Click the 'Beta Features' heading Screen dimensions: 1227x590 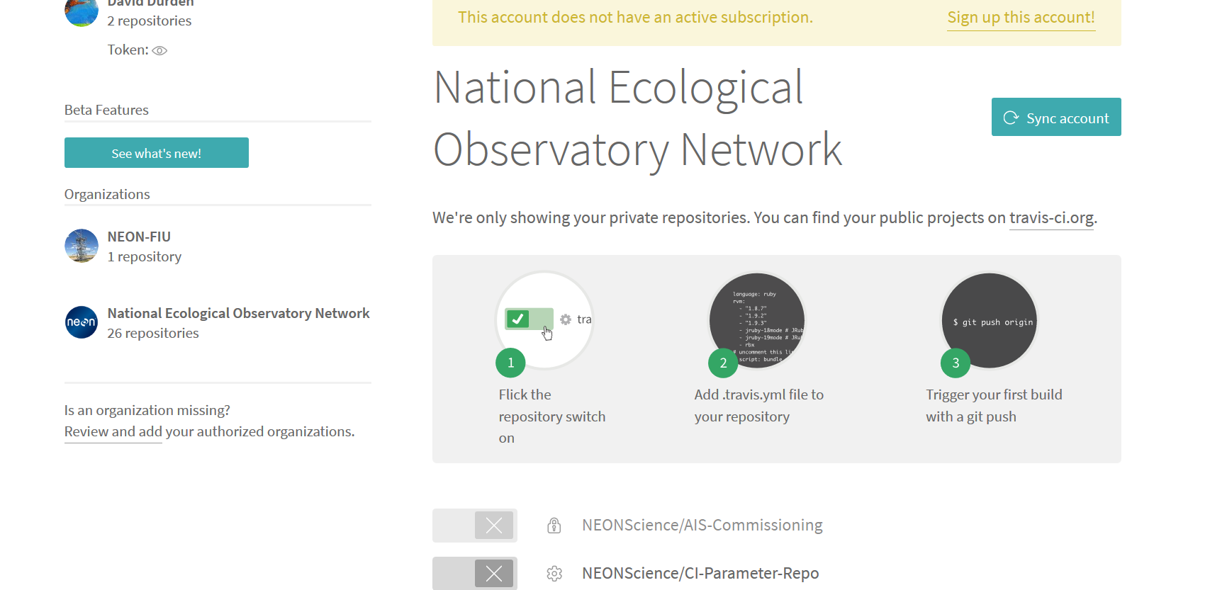(x=106, y=110)
